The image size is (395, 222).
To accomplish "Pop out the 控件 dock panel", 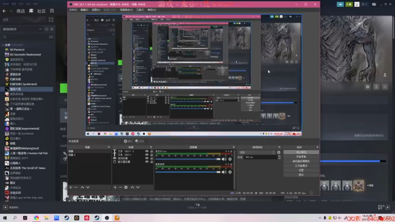I will (x=317, y=147).
